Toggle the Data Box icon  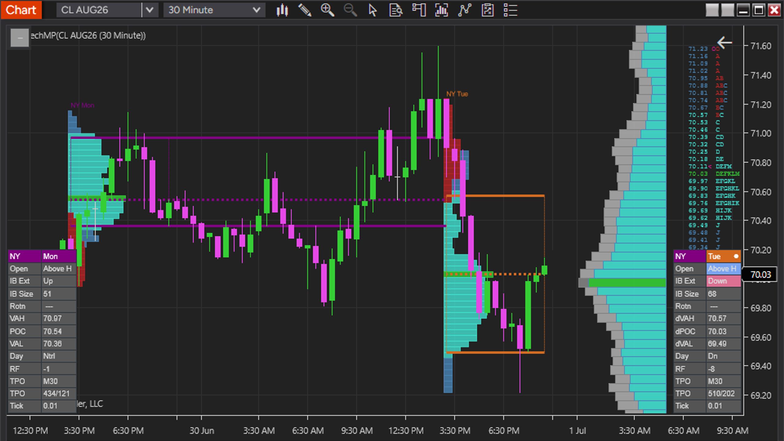point(396,10)
